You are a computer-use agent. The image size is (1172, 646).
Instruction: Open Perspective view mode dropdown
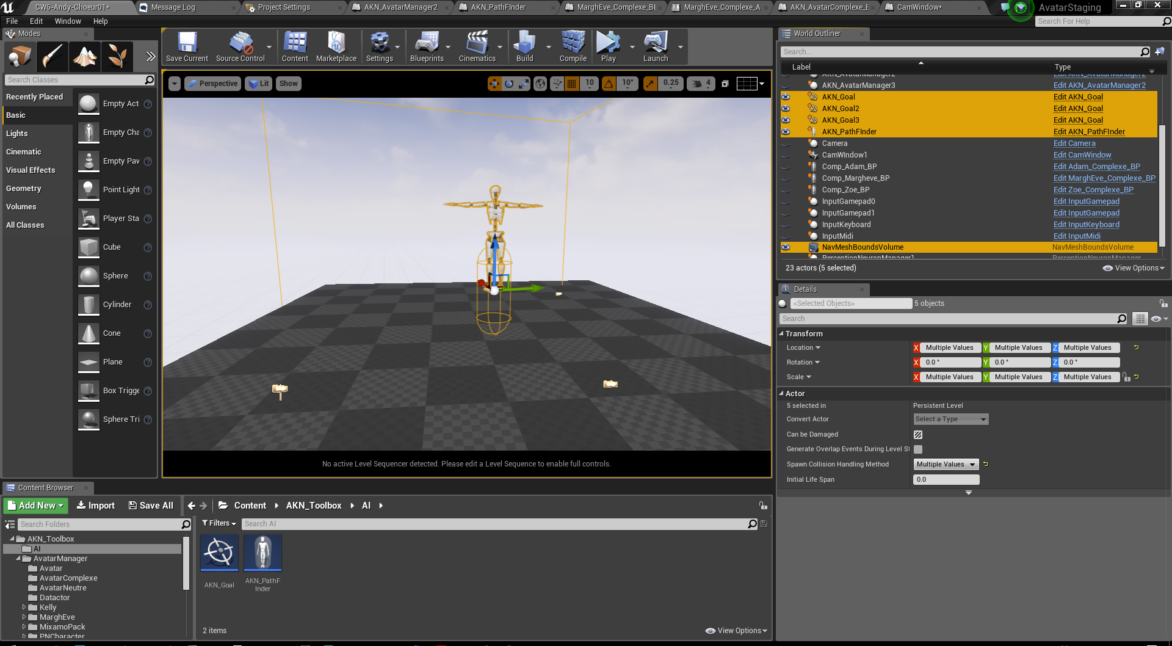tap(212, 84)
